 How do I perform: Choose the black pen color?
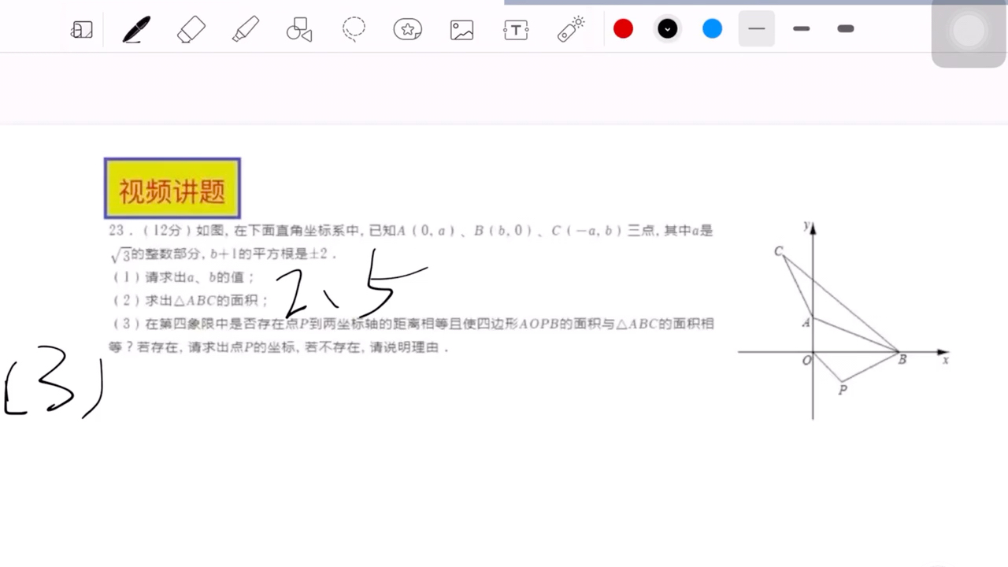pos(668,29)
